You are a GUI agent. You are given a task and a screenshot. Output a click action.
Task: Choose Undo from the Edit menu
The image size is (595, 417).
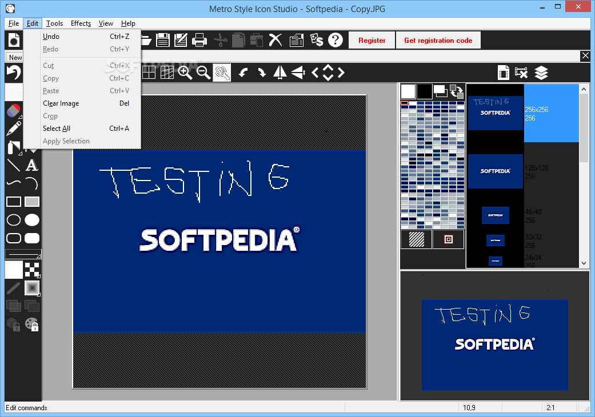pyautogui.click(x=82, y=37)
